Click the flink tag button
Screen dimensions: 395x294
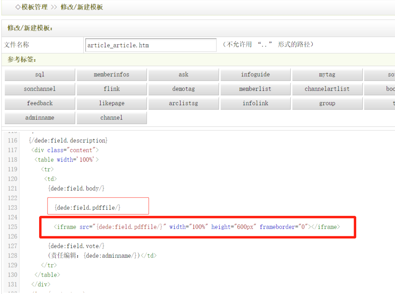(x=112, y=89)
